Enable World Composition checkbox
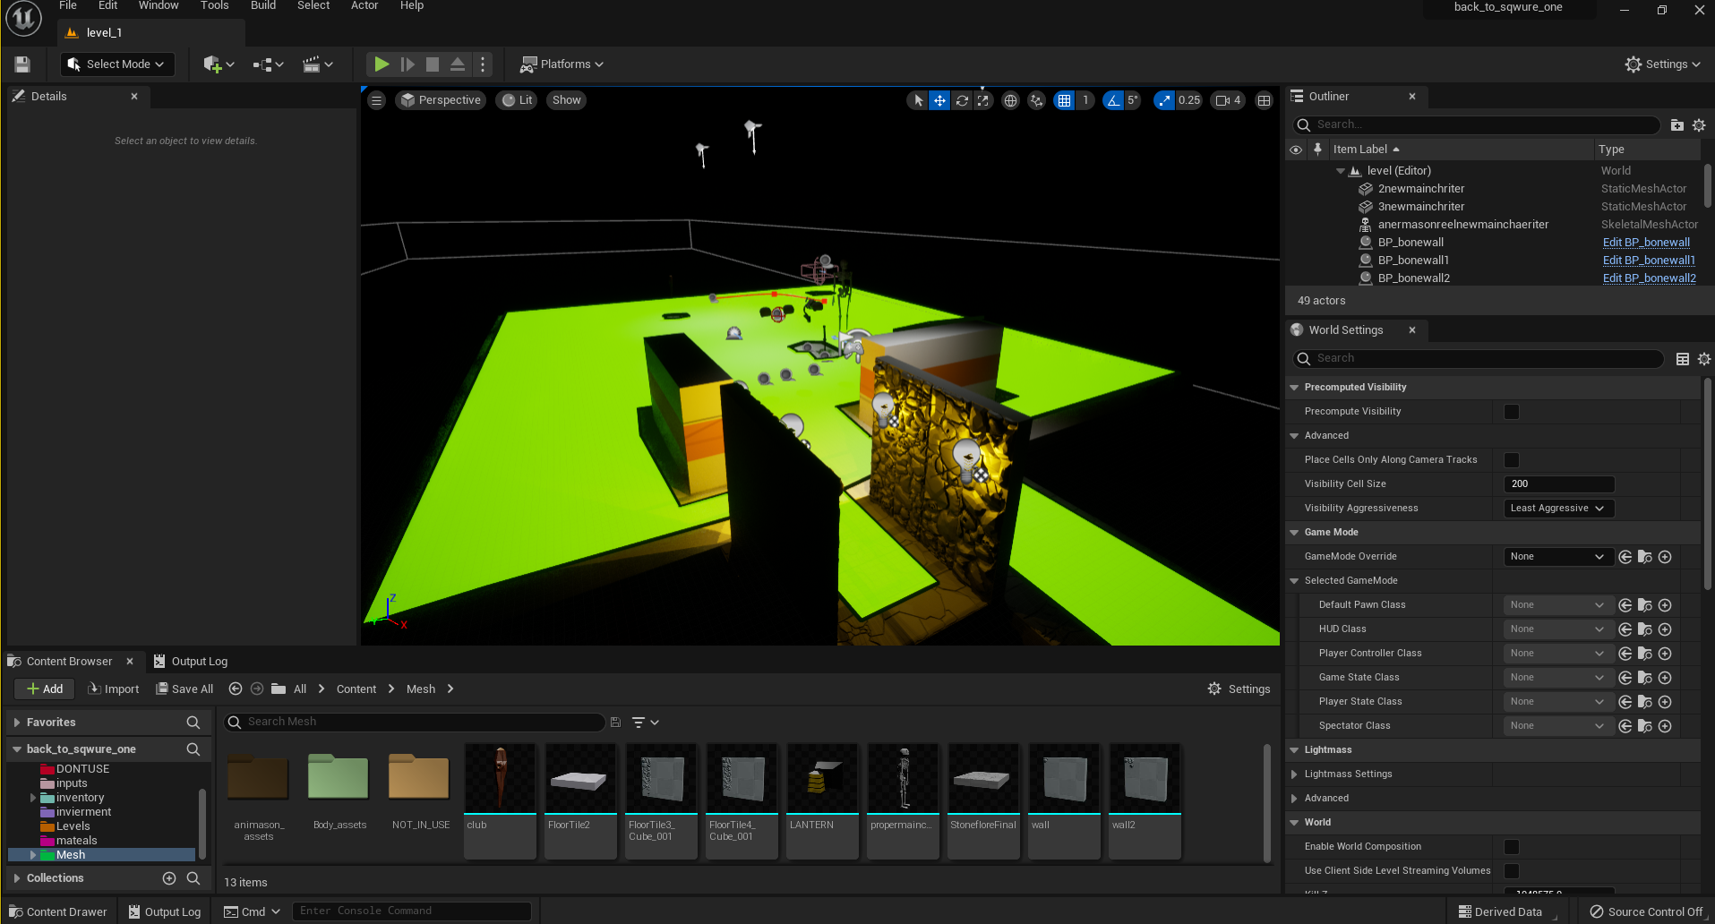 pyautogui.click(x=1512, y=847)
